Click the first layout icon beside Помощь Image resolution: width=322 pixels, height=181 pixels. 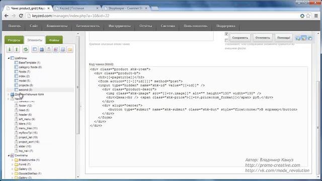pos(298,38)
